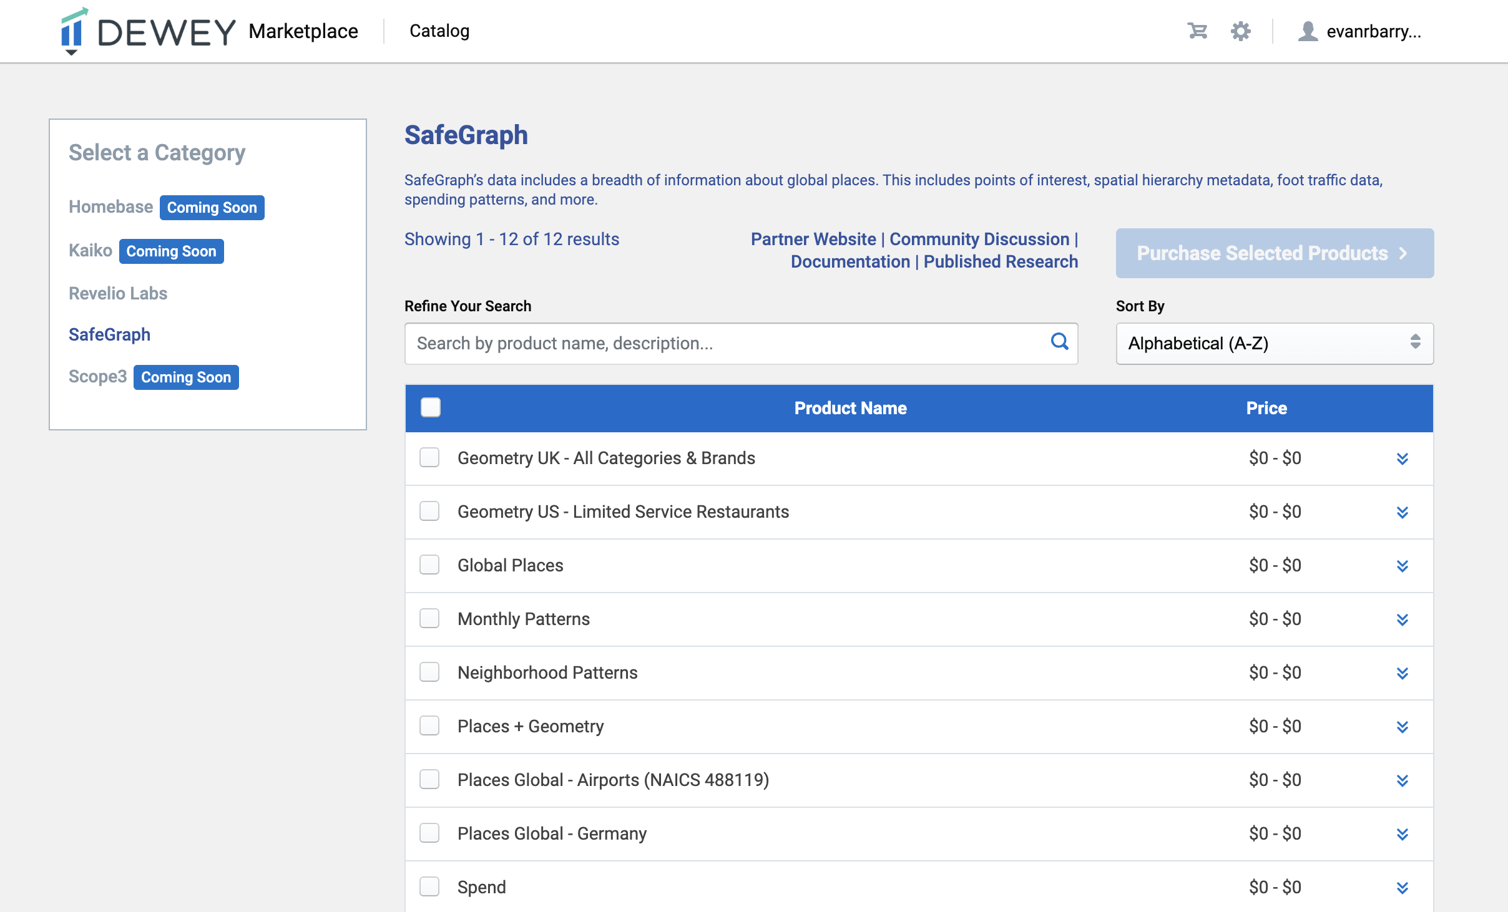Click the Coming Soon badge next to Homebase
The height and width of the screenshot is (912, 1508).
click(x=212, y=208)
